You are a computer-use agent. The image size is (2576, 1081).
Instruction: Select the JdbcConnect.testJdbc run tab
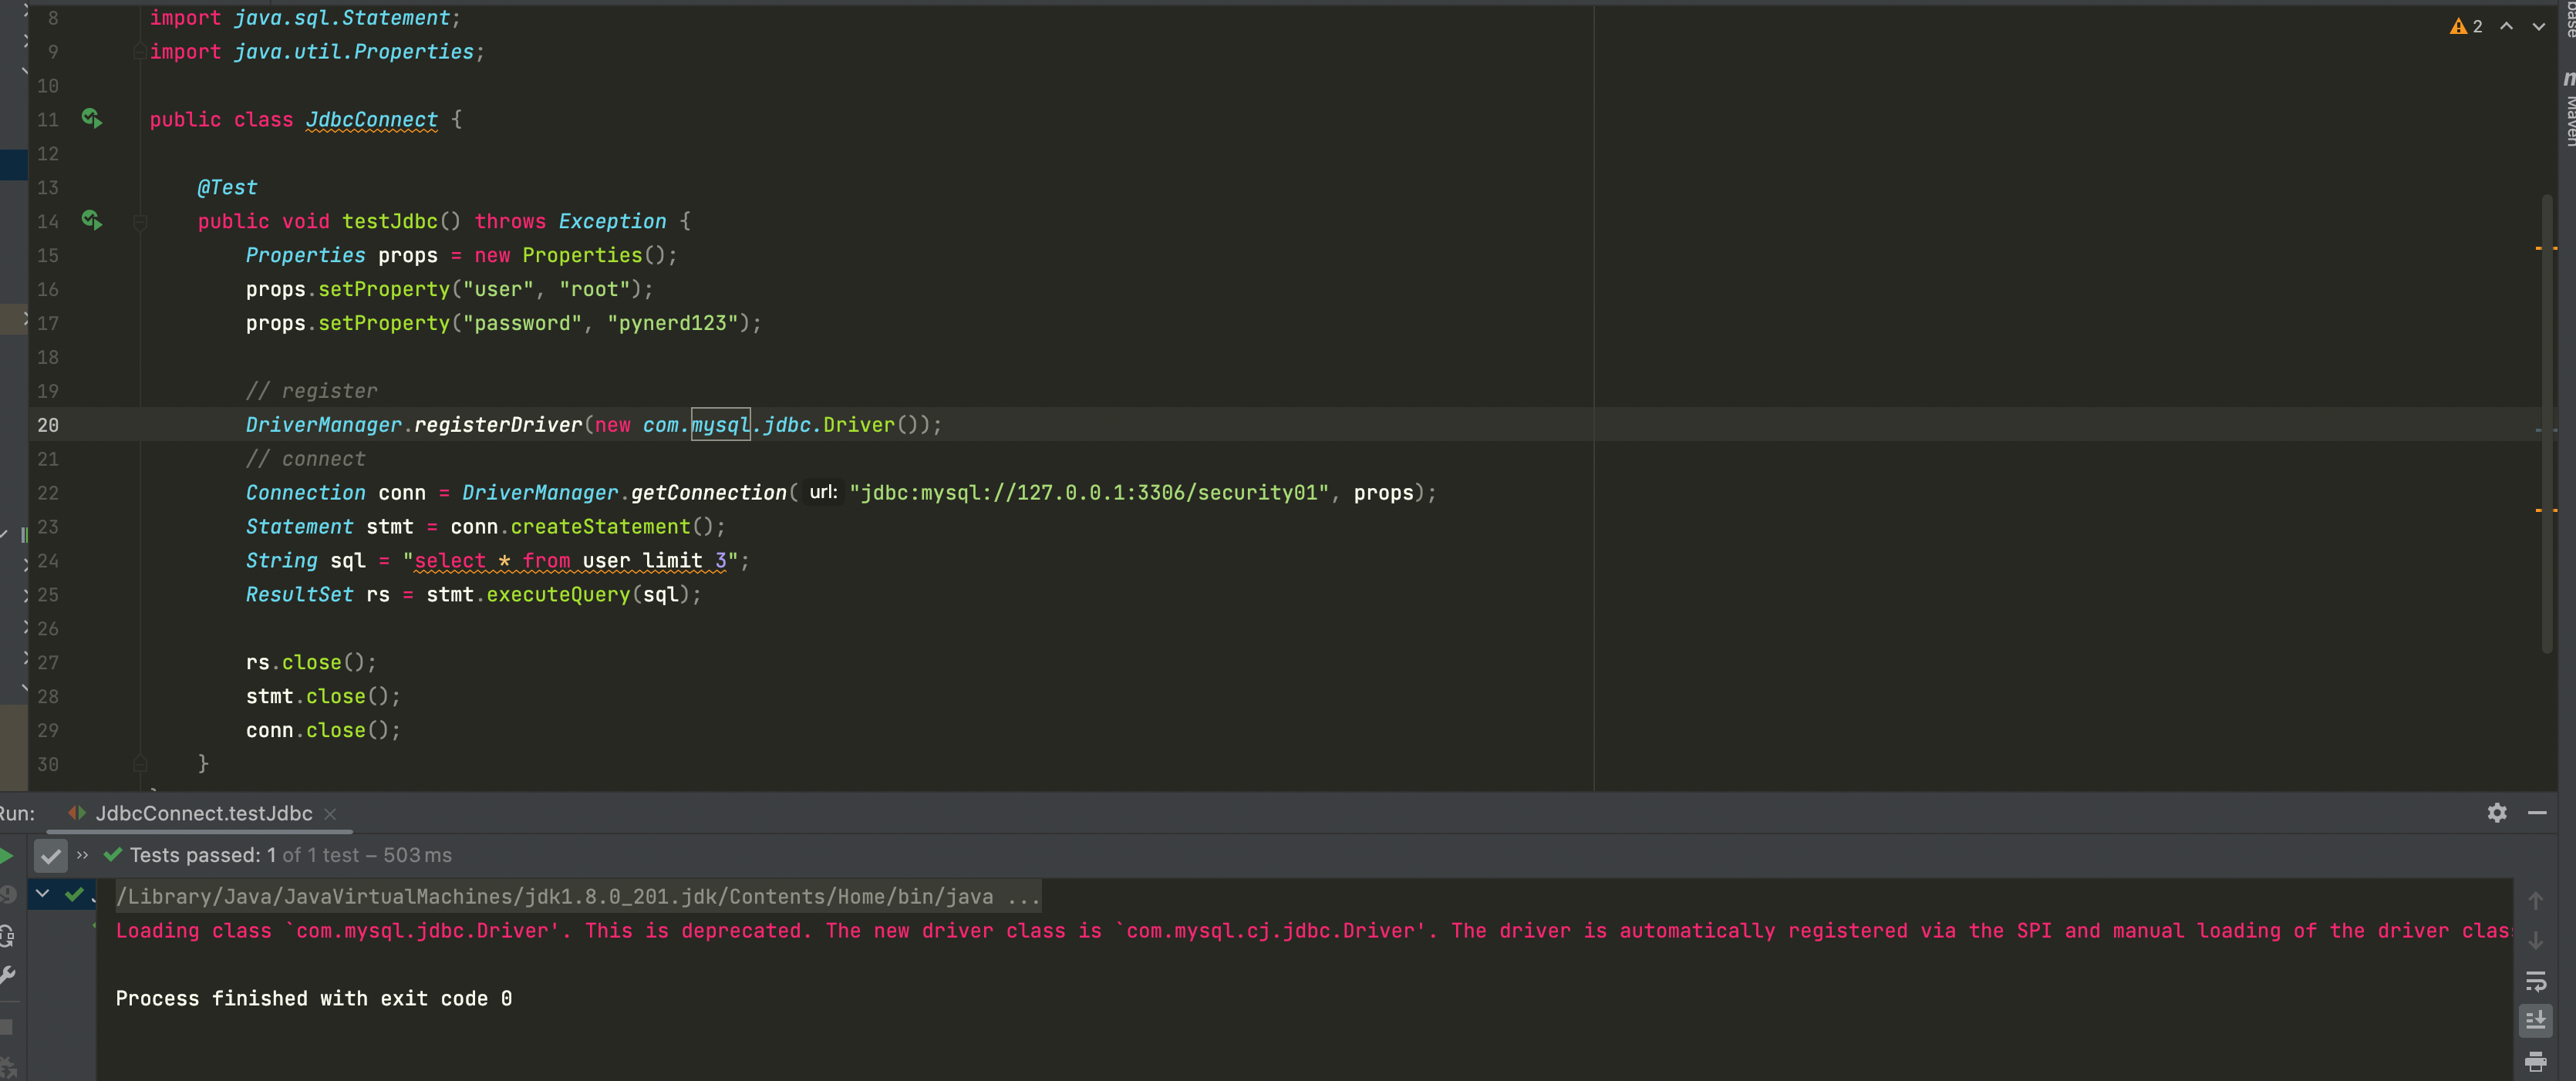[200, 813]
